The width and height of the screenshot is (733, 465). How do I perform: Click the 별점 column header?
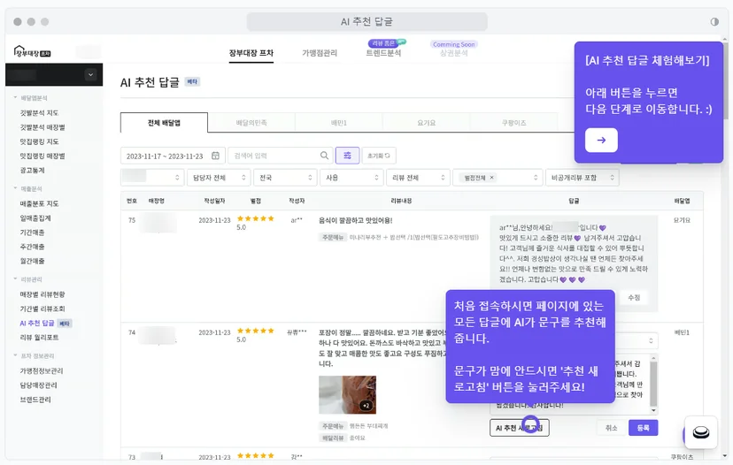click(256, 201)
